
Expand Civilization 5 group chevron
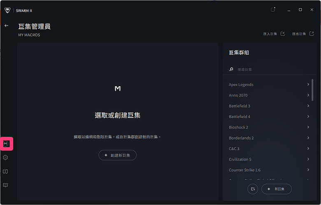(308, 159)
